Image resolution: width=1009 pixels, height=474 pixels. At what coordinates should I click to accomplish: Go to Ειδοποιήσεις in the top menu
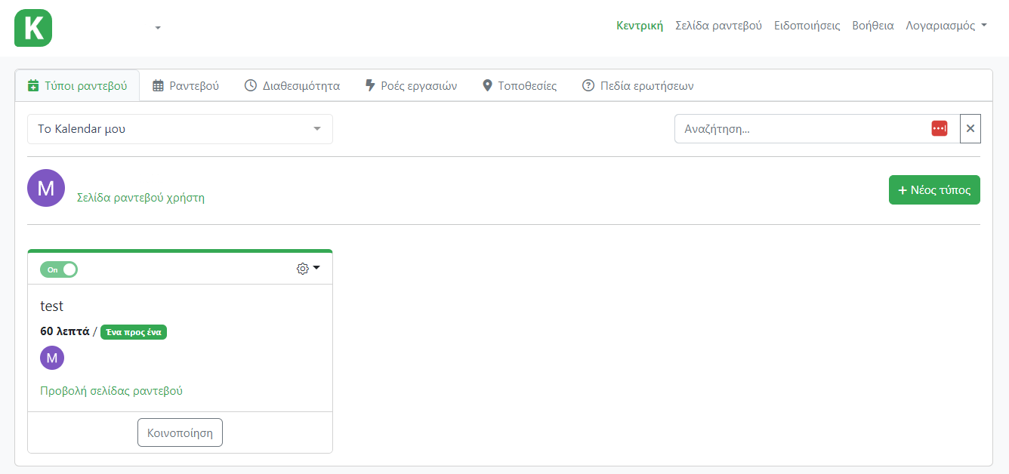pyautogui.click(x=807, y=25)
